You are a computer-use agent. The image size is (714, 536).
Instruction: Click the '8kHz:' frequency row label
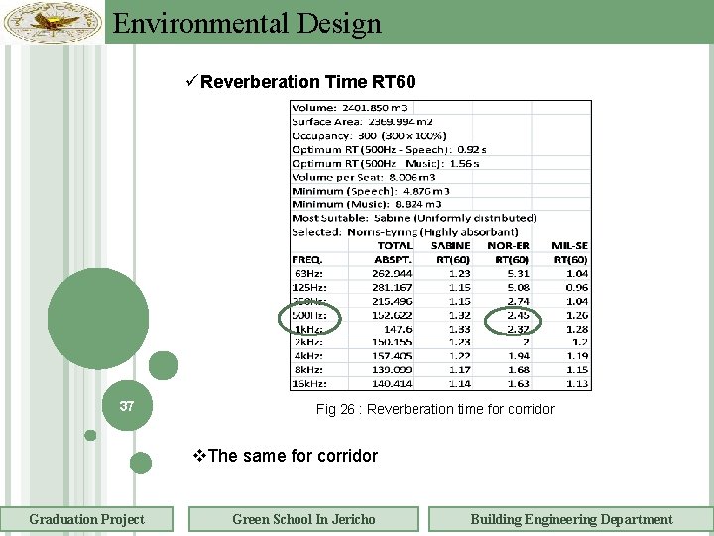pyautogui.click(x=308, y=369)
